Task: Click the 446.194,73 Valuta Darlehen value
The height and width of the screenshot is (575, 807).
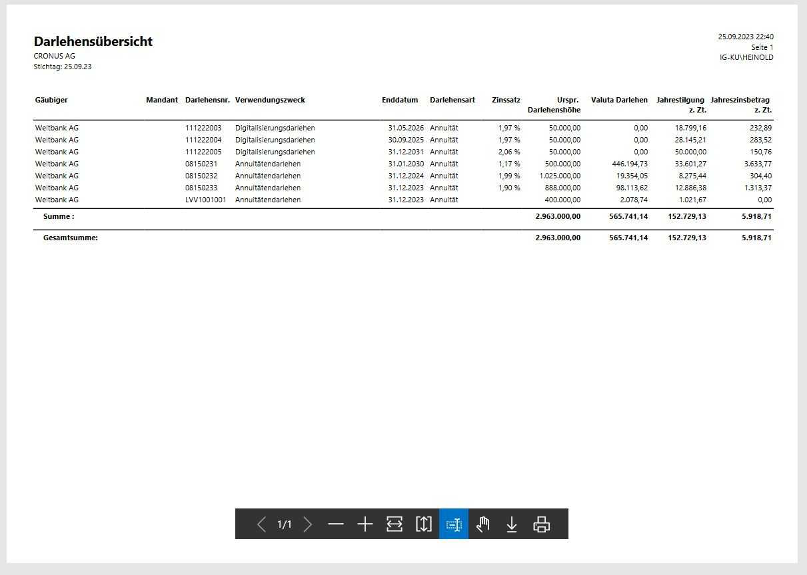Action: point(629,164)
